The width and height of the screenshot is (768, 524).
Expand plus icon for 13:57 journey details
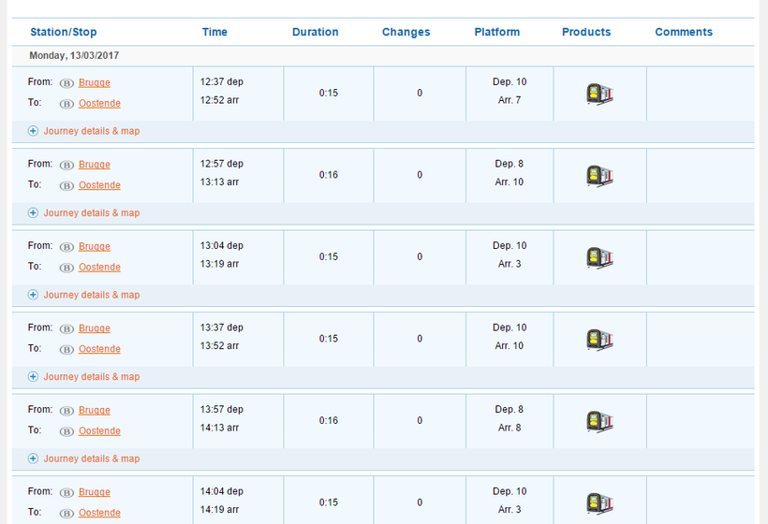(x=34, y=458)
